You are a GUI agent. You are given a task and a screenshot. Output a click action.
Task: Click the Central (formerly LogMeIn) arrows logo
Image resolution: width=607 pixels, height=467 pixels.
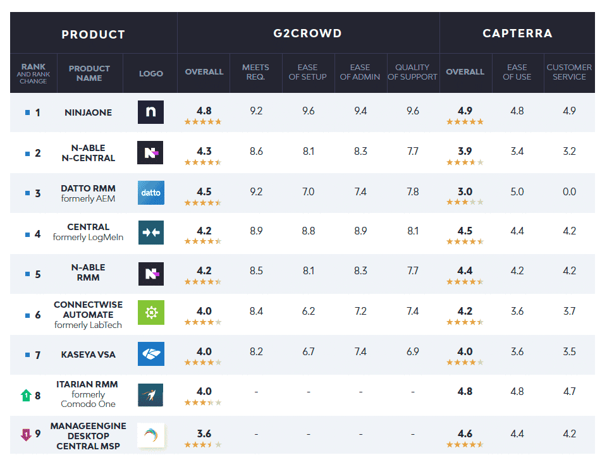coord(151,233)
